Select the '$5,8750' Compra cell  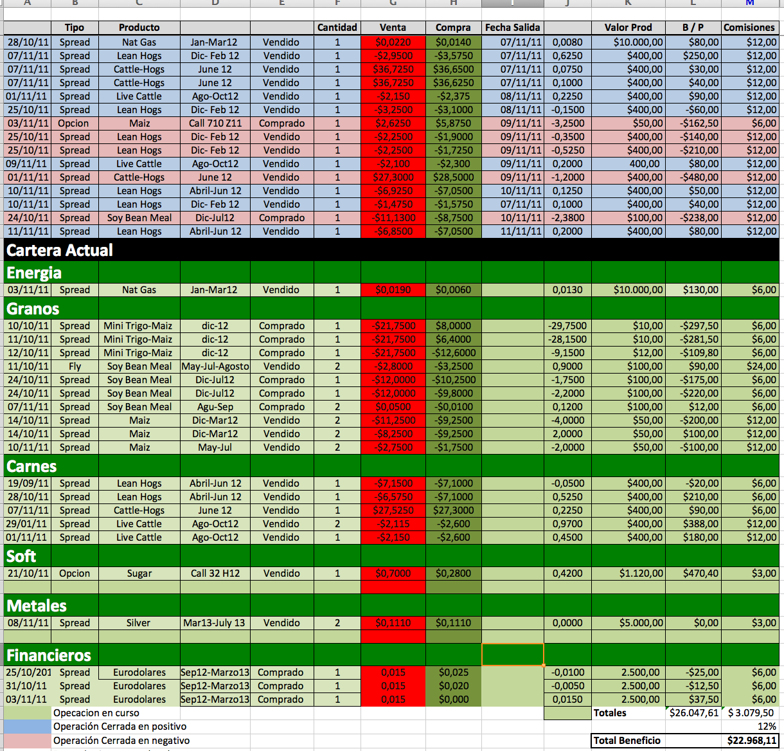coord(453,123)
